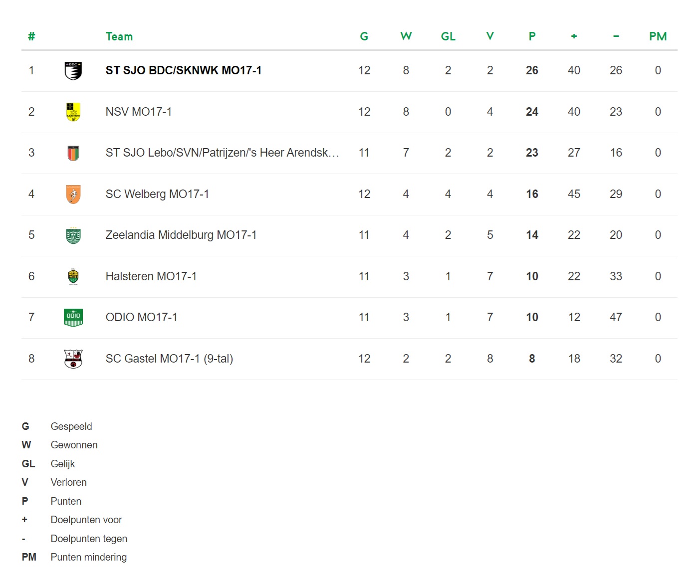This screenshot has width=700, height=583.
Task: Click the green Zeelandia Middelburg crest
Action: point(73,235)
